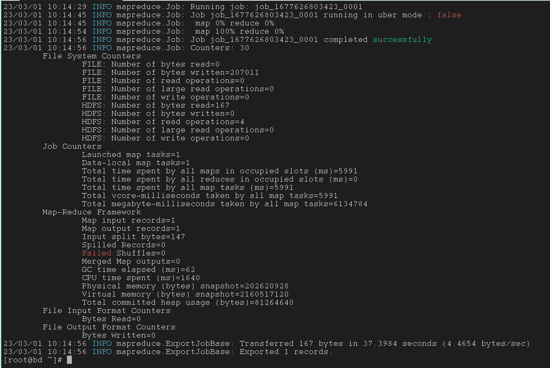Click the red word "Failed" before Shuffles
550x368 pixels.
pyautogui.click(x=97, y=253)
